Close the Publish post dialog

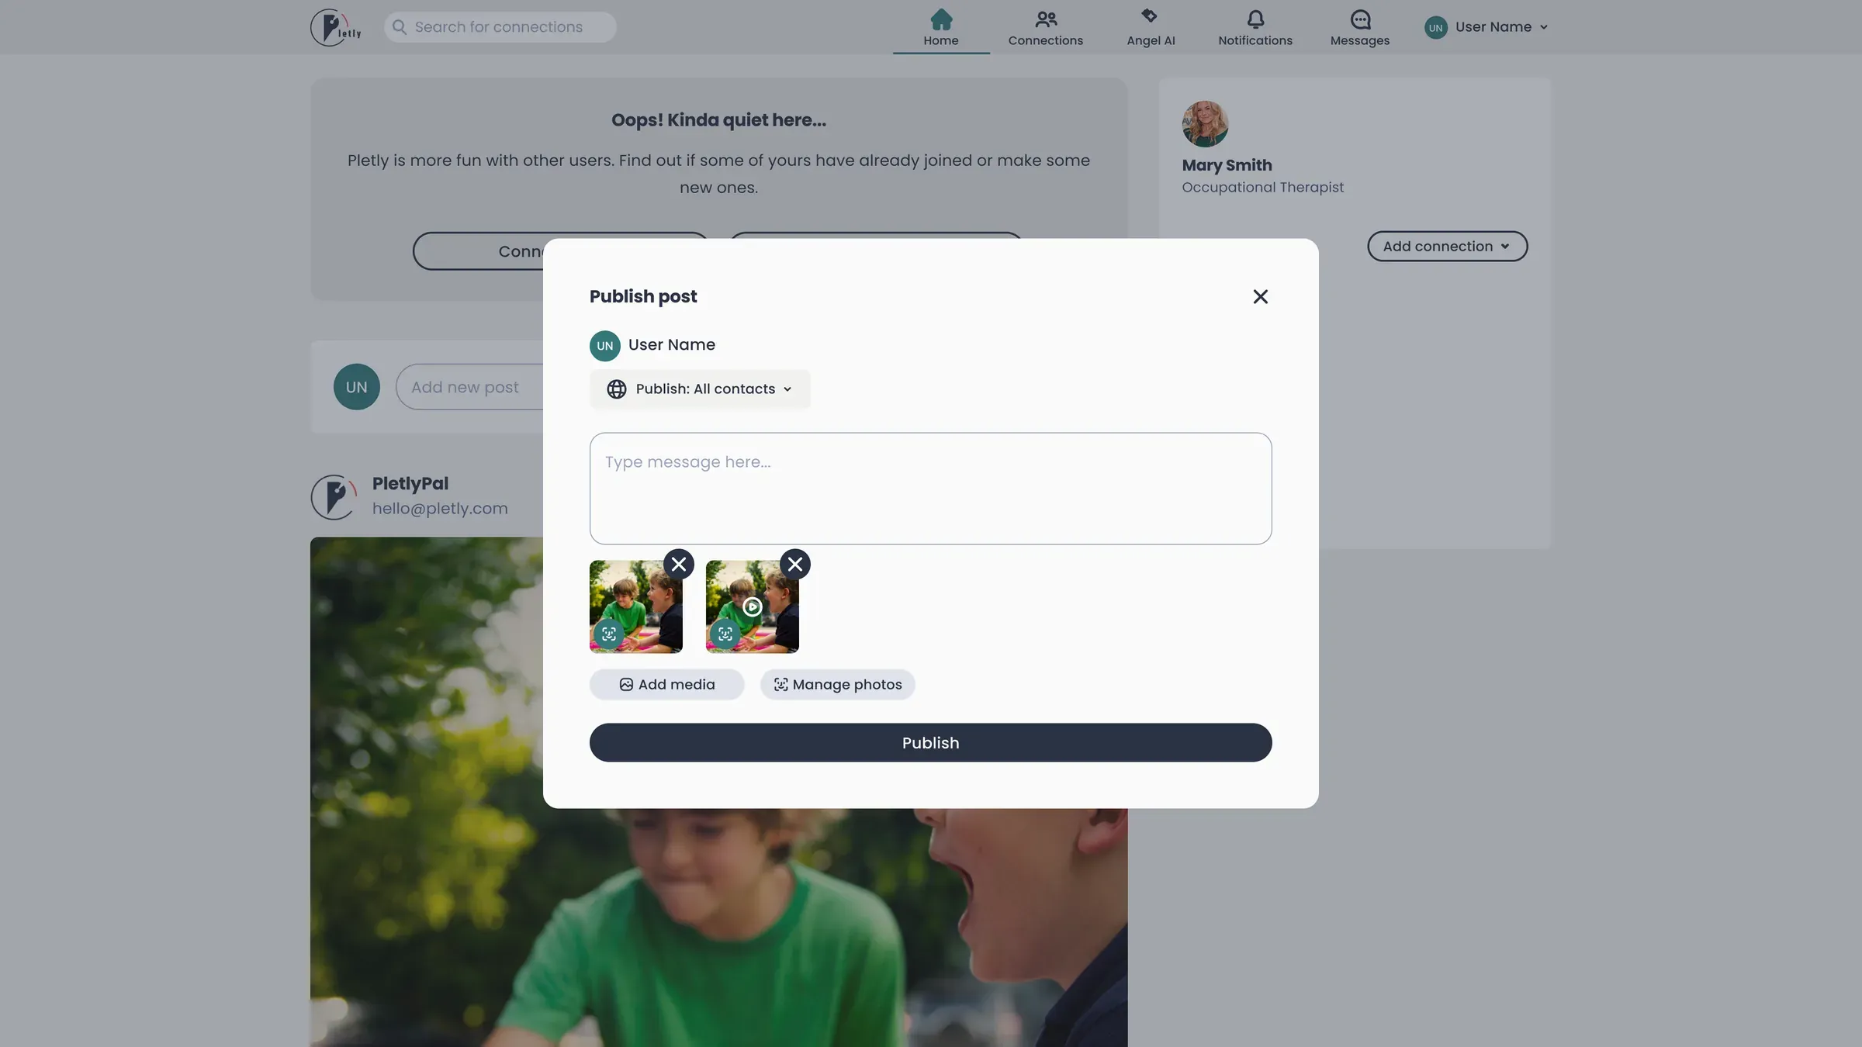click(x=1260, y=297)
